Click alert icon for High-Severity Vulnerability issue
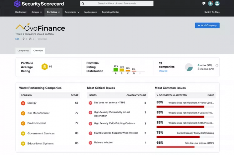 coord(91,113)
